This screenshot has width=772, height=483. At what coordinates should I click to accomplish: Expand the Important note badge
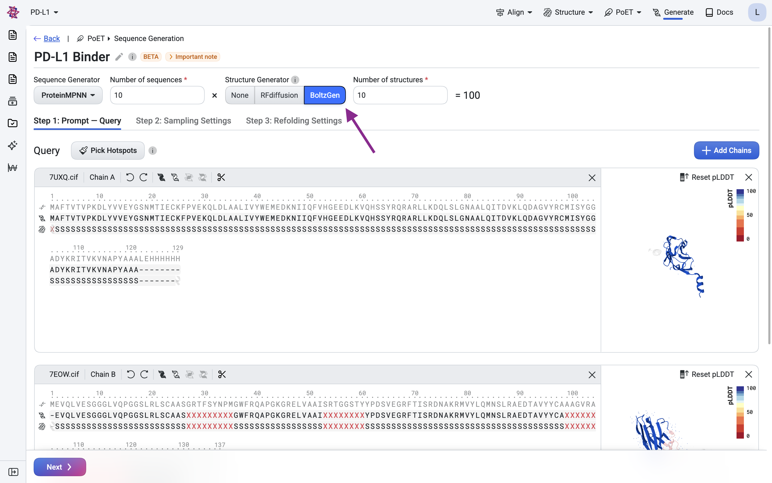(x=193, y=57)
